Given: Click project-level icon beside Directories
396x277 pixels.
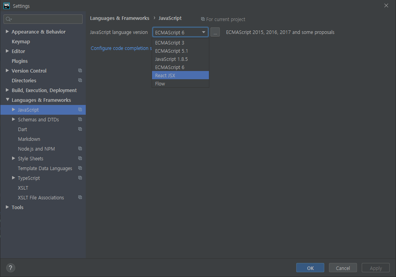Looking at the screenshot, I should 80,80.
